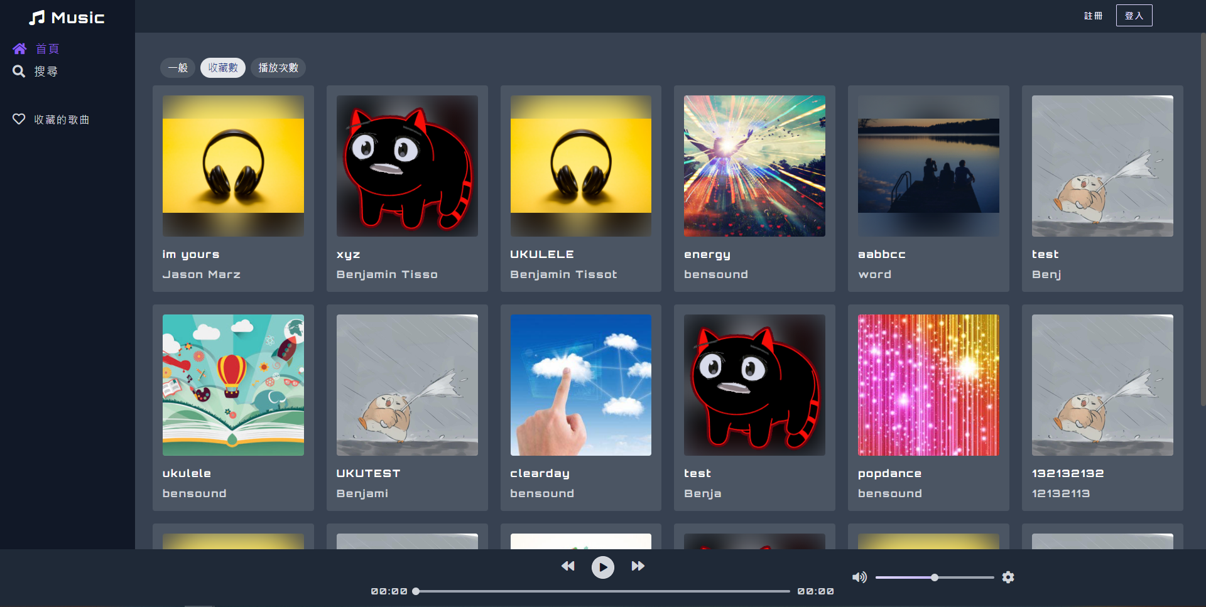Click the Music logo note icon
This screenshot has width=1206, height=607.
37,18
